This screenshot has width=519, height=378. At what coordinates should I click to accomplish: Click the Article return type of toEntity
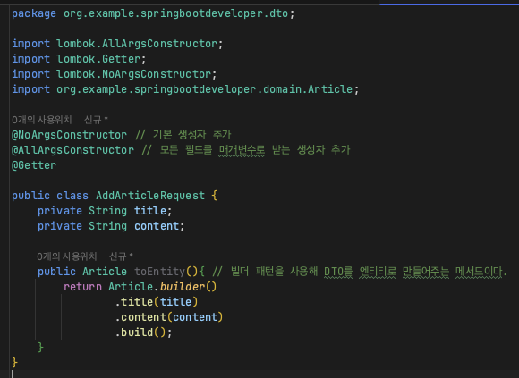point(105,272)
